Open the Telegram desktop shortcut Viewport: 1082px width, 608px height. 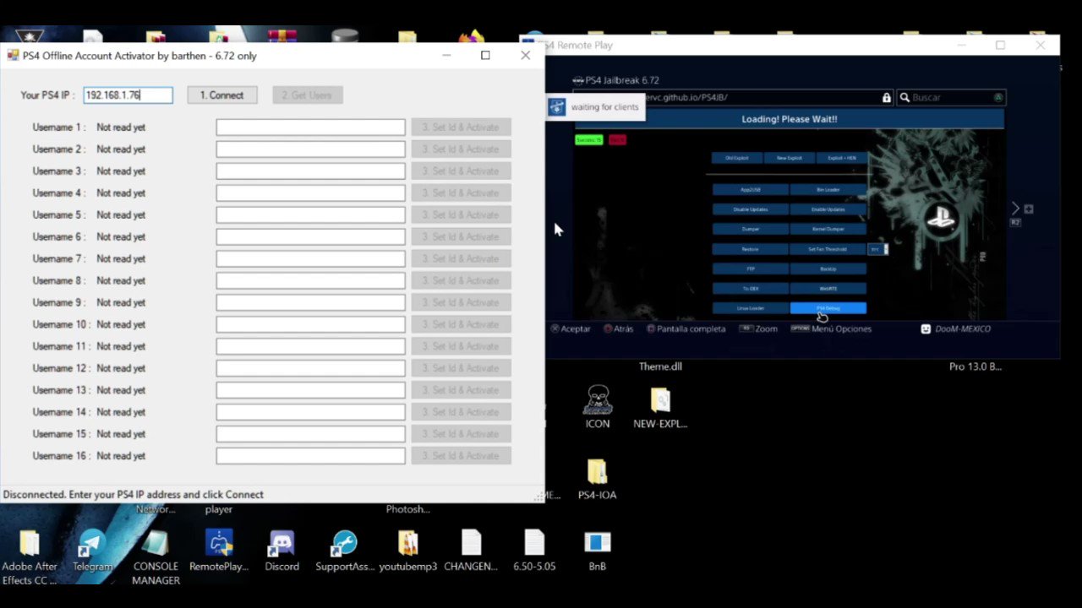92,551
